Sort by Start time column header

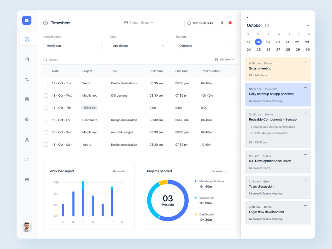[x=156, y=71]
